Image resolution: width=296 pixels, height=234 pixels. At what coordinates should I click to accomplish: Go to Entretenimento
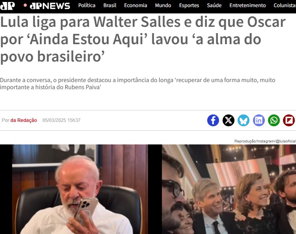pos(247,6)
